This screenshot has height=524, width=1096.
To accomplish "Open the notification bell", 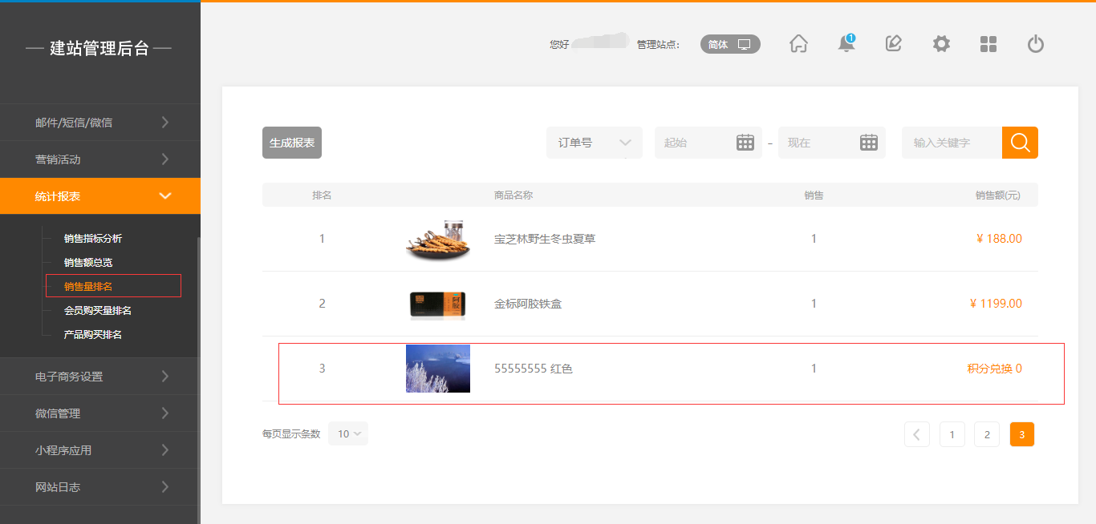I will (846, 44).
